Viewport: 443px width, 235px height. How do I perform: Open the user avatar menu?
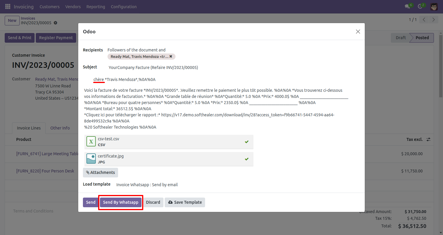(x=434, y=6)
